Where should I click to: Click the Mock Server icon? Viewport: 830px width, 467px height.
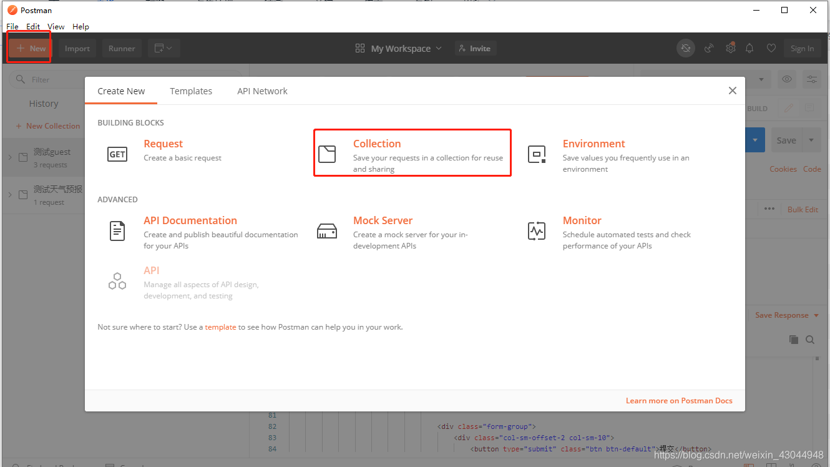(327, 231)
